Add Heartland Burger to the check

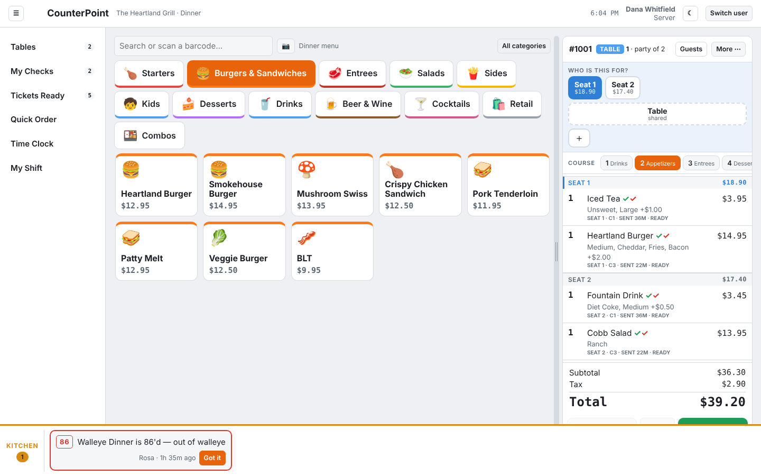156,185
